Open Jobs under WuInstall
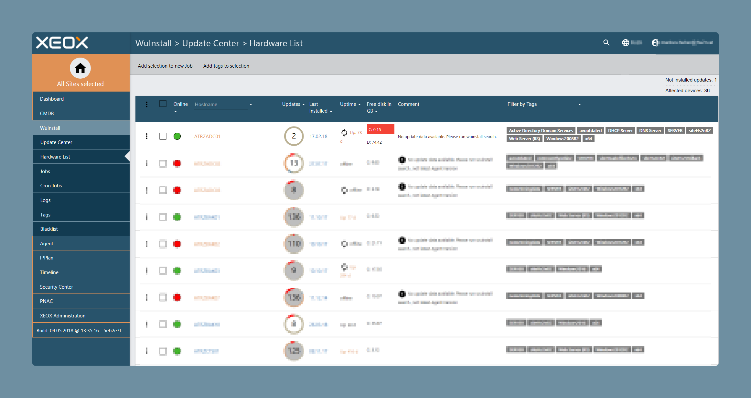751x398 pixels. [81, 171]
